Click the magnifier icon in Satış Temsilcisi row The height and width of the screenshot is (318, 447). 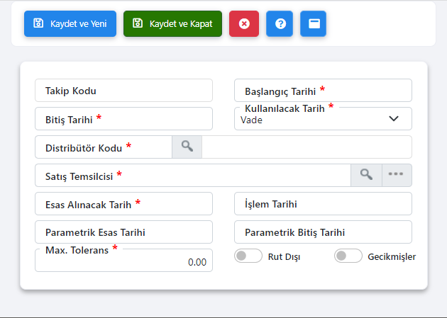(366, 175)
